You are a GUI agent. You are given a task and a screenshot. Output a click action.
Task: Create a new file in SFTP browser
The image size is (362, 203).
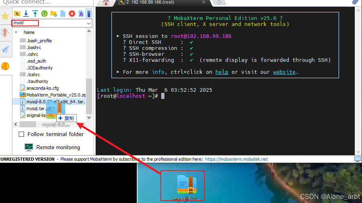[x=63, y=14]
